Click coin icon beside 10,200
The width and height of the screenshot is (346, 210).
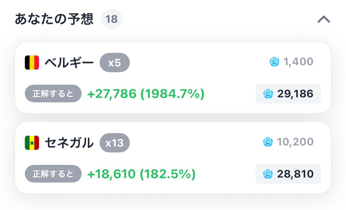[268, 142]
